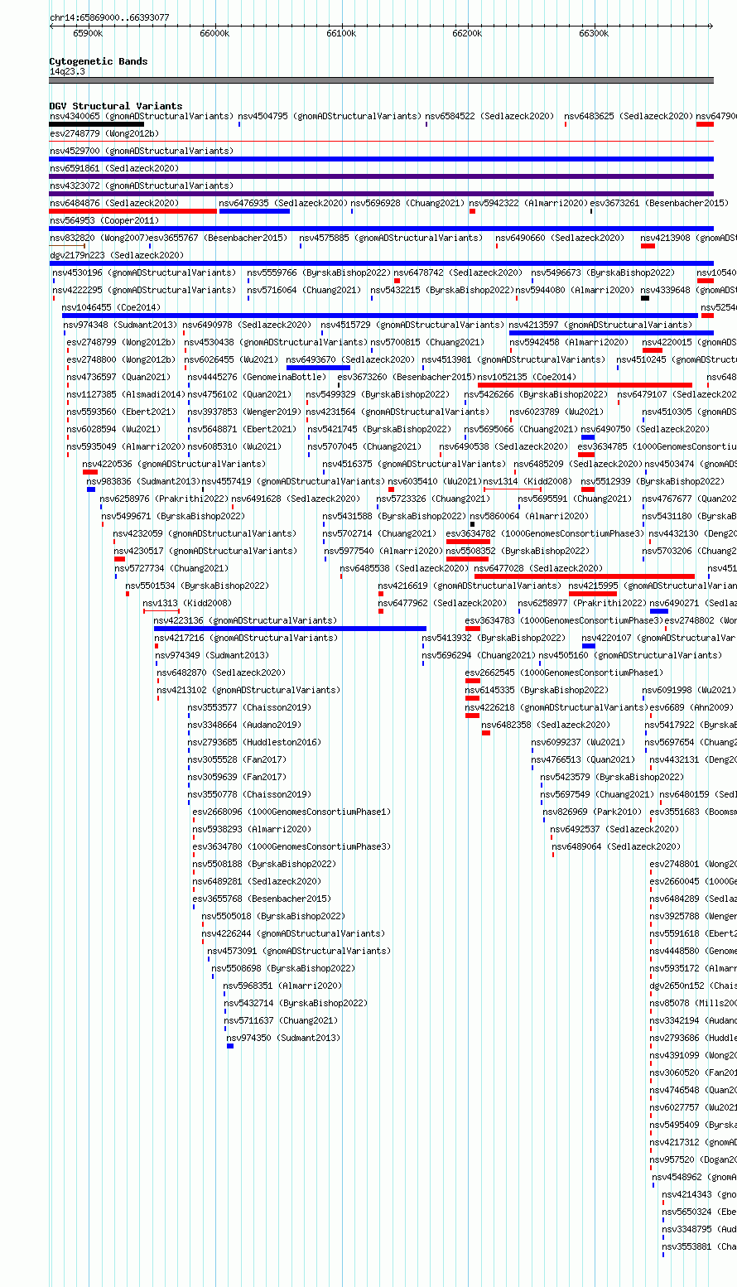Click the blue bar under nsv974350

230,1046
